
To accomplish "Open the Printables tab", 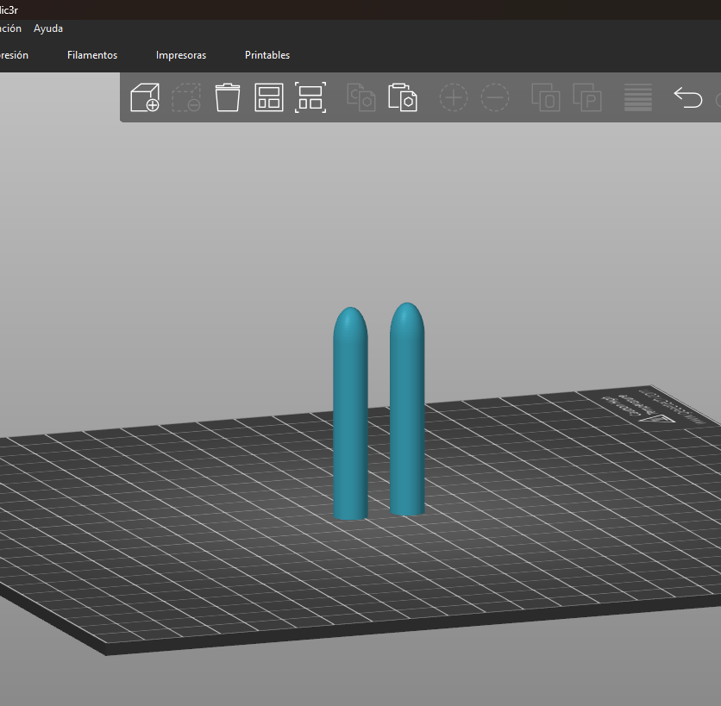I will 267,55.
